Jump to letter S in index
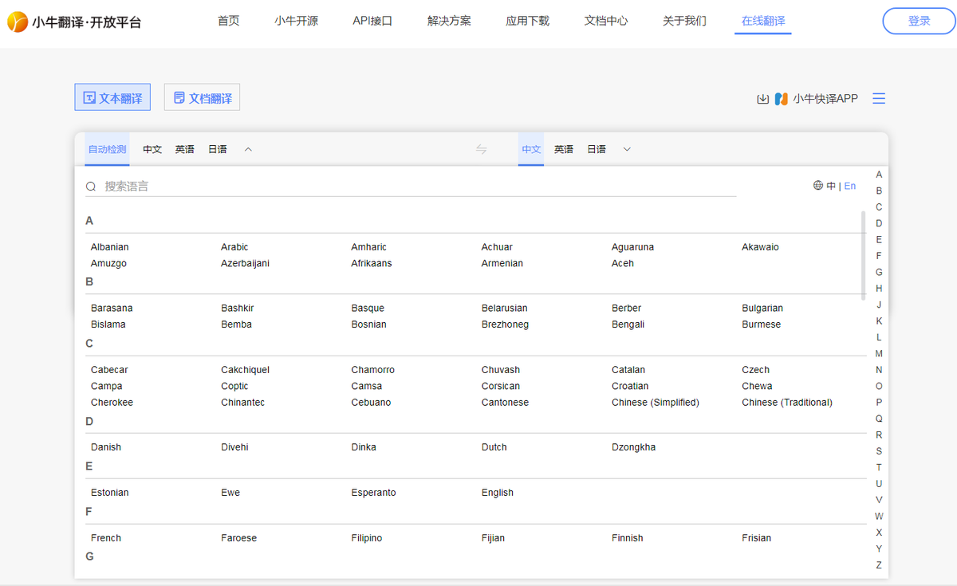The image size is (957, 586). click(x=879, y=451)
